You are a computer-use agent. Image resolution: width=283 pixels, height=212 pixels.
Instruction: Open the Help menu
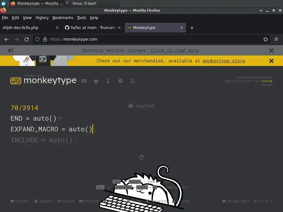(94, 18)
